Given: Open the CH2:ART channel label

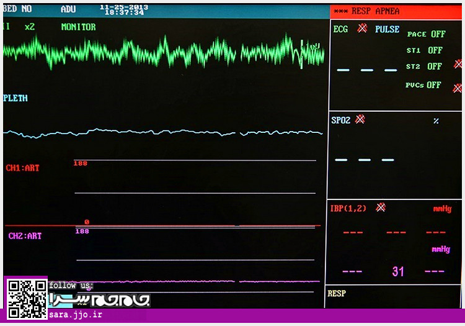Looking at the screenshot, I should point(25,236).
